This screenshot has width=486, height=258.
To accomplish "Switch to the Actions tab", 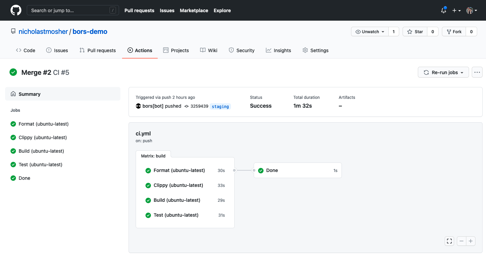I will tap(140, 50).
